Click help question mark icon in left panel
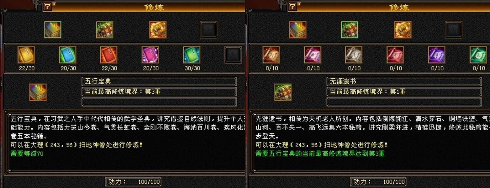This screenshot has width=490, height=188. pos(48,7)
